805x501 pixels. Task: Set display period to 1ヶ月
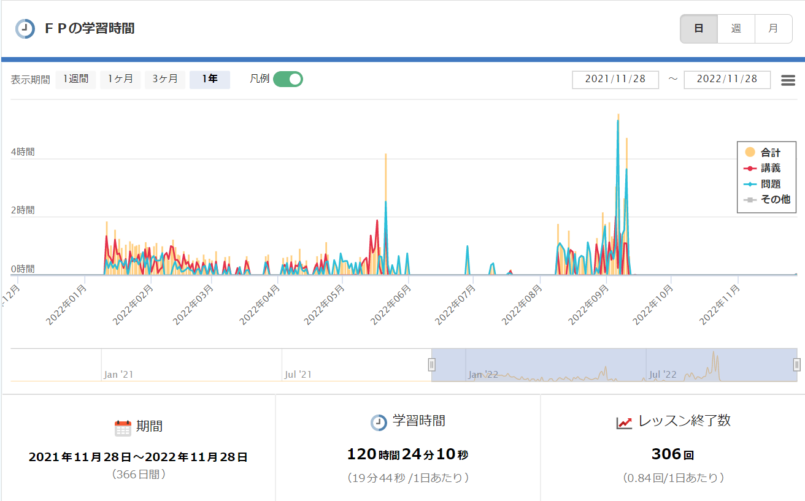click(x=120, y=80)
